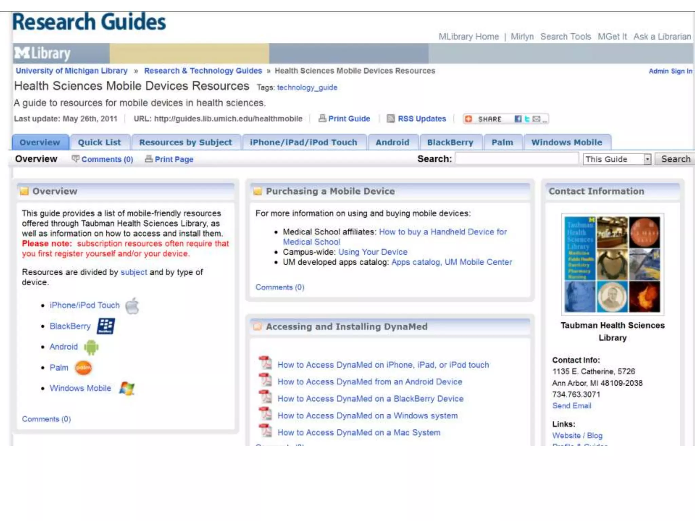Image resolution: width=695 pixels, height=521 pixels.
Task: Open the This Guide search scope dropdown
Action: coord(647,159)
